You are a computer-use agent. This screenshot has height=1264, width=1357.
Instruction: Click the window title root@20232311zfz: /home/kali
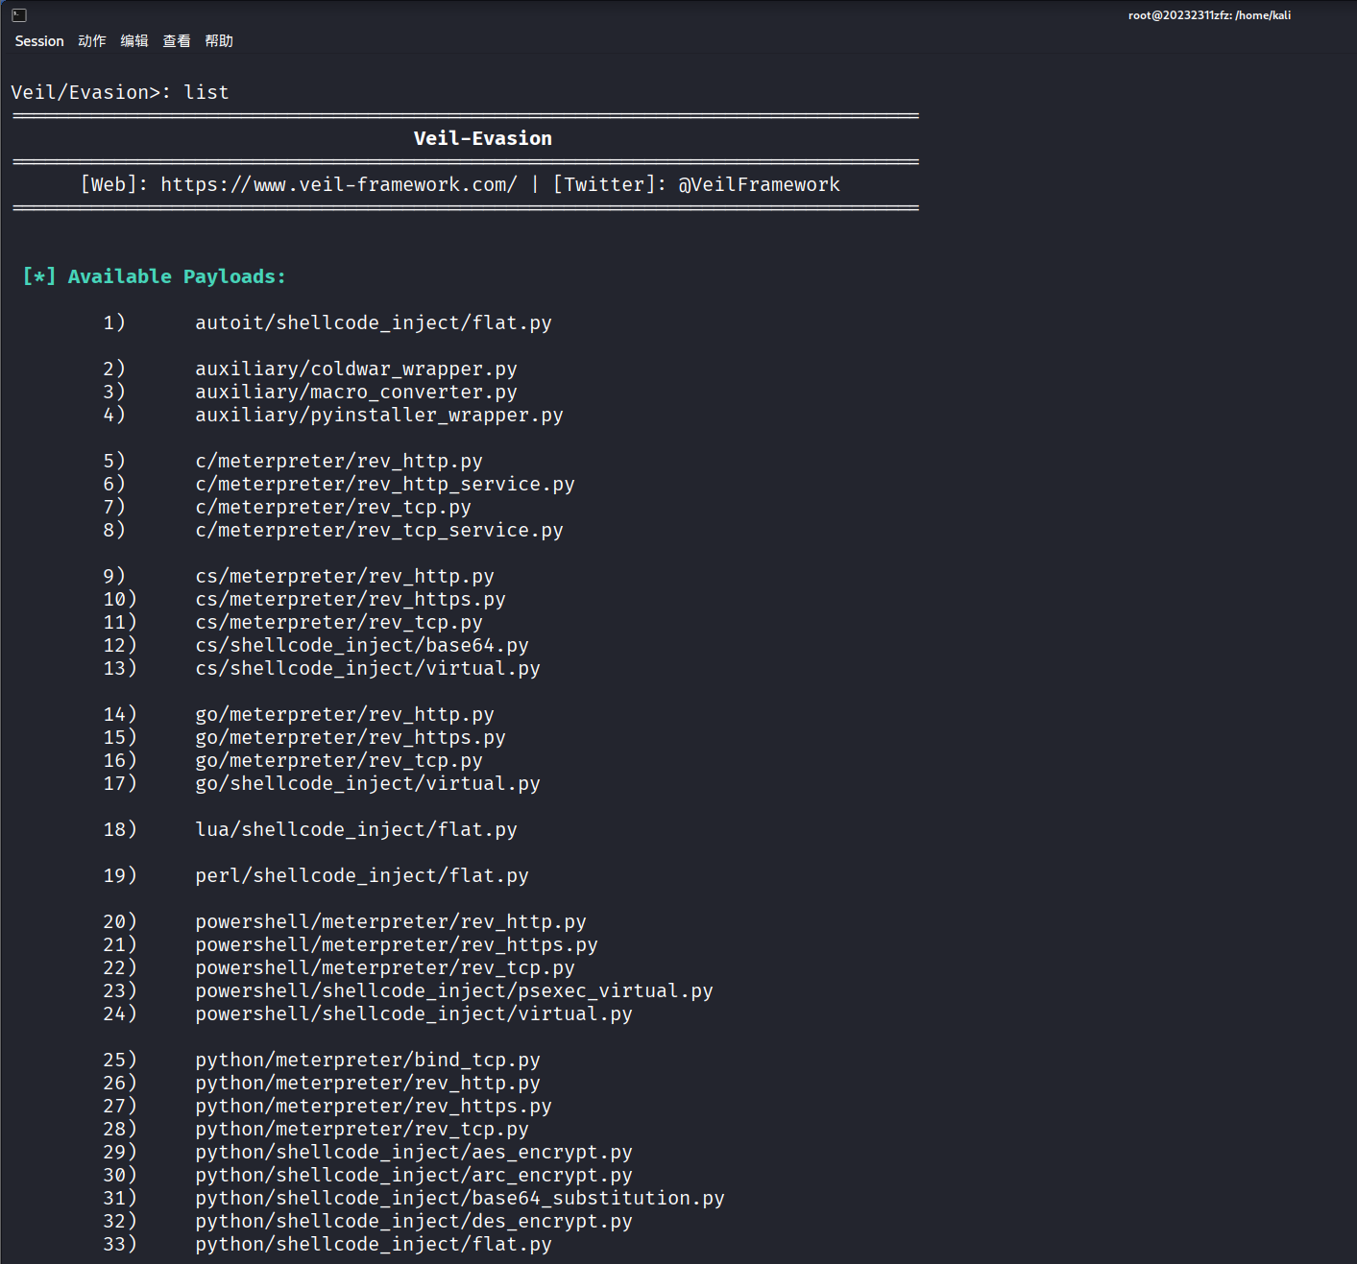[x=1209, y=15]
